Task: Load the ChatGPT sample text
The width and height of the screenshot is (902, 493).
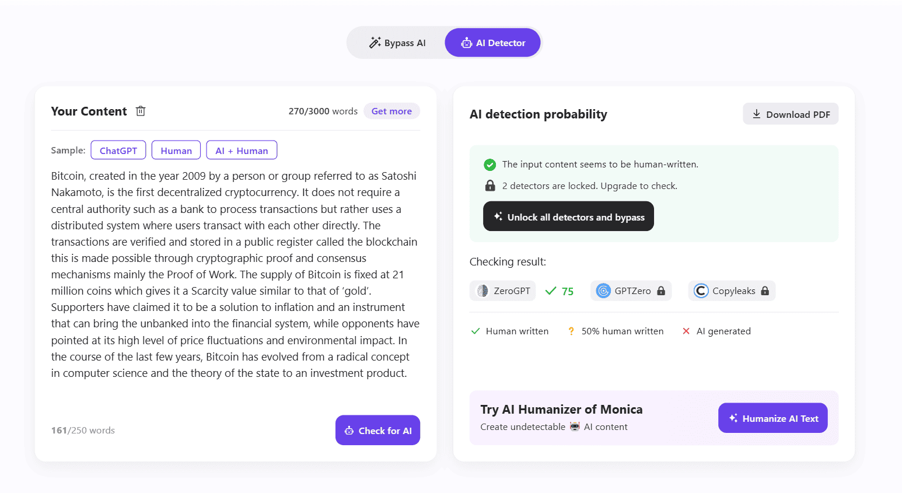Action: tap(118, 151)
